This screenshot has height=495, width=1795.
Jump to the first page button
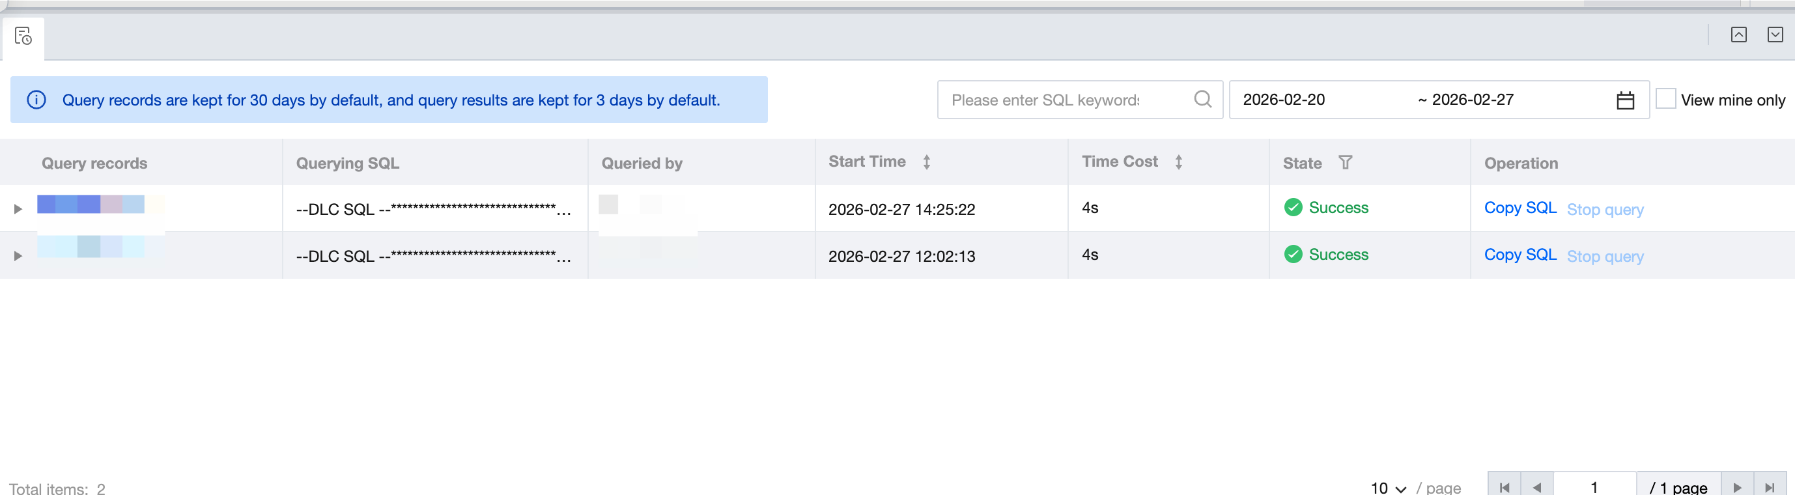click(x=1504, y=487)
